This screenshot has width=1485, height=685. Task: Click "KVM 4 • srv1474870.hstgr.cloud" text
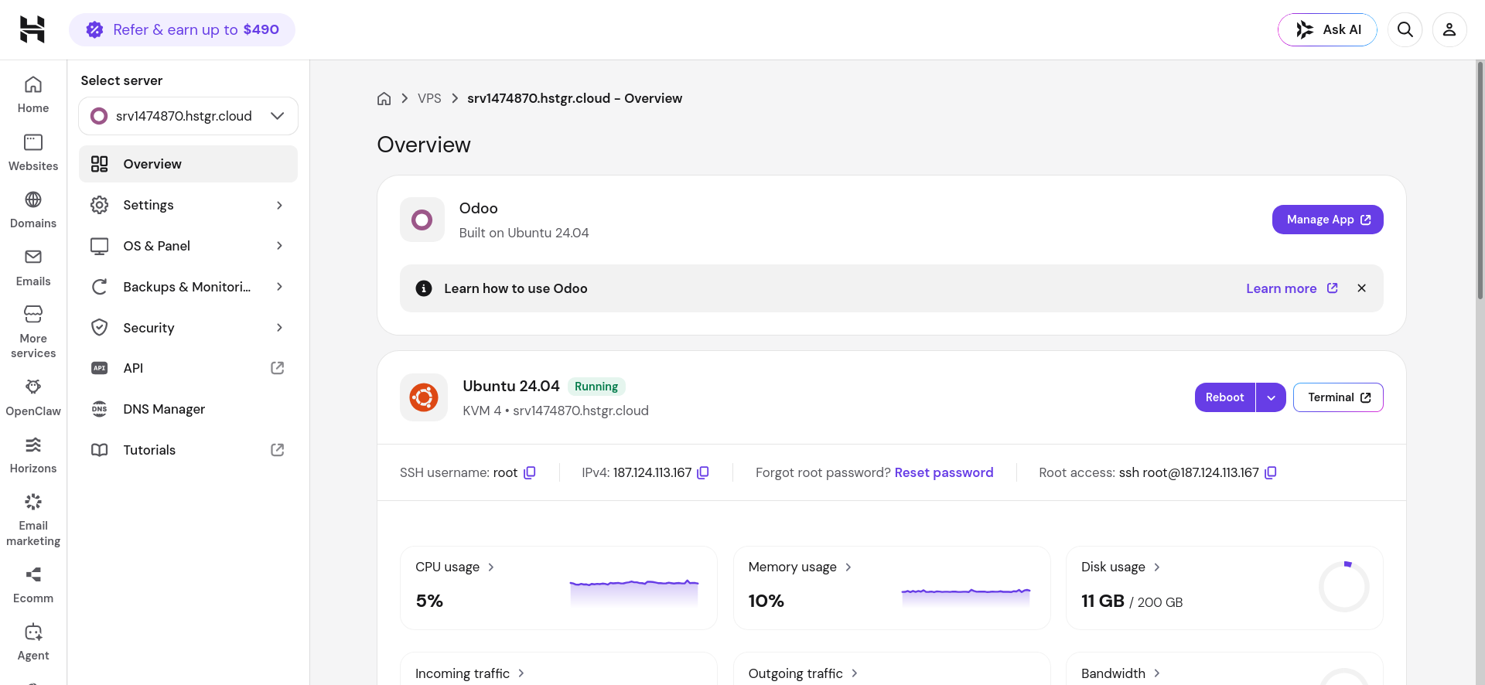tap(555, 411)
